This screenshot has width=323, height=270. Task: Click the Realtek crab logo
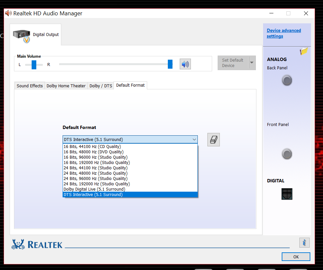point(18,244)
